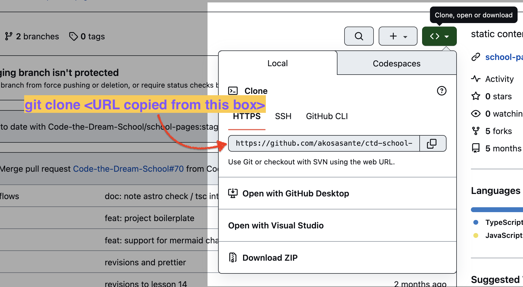Open the Activity link
This screenshot has height=287, width=523.
click(x=499, y=79)
